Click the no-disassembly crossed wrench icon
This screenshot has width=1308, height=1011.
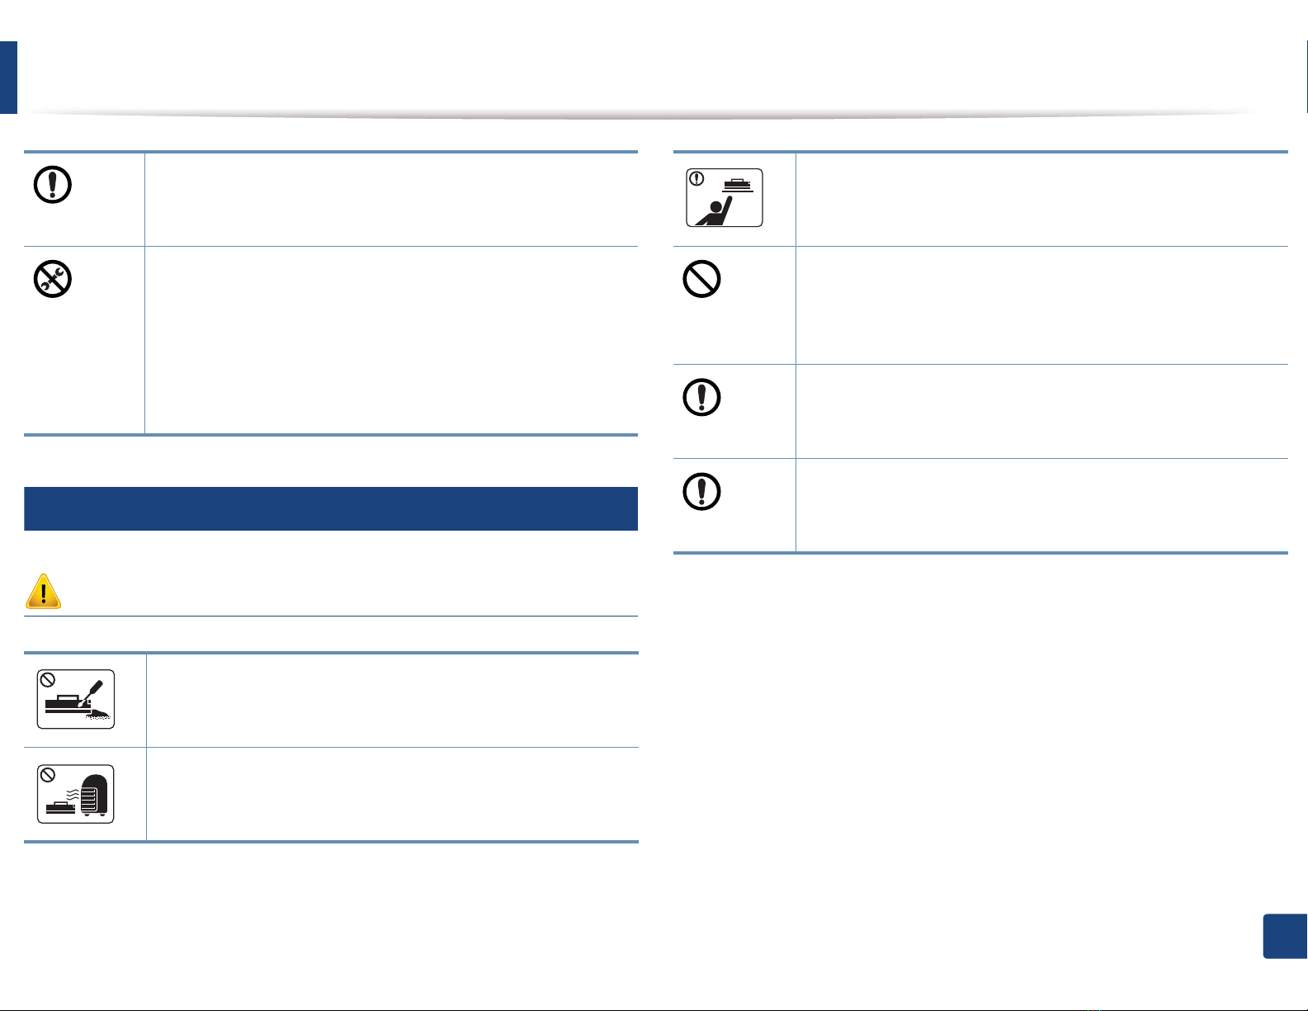pos(52,279)
